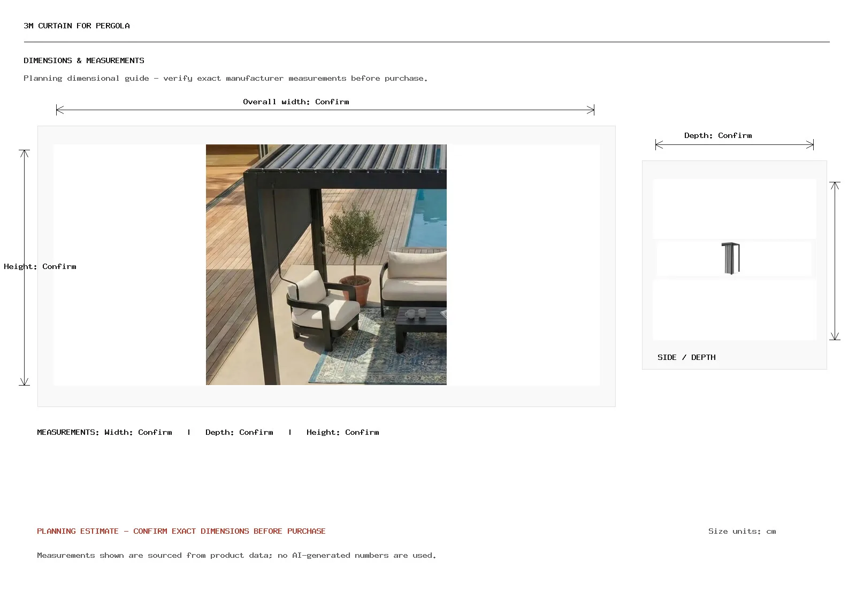Click the side view pergola thumbnail
This screenshot has height=599, width=856.
coord(731,258)
